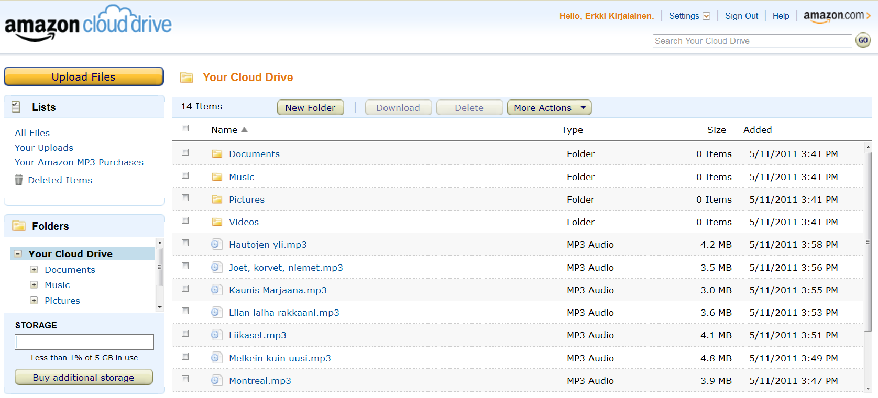Open All Files list
The image size is (878, 398).
pyautogui.click(x=32, y=133)
